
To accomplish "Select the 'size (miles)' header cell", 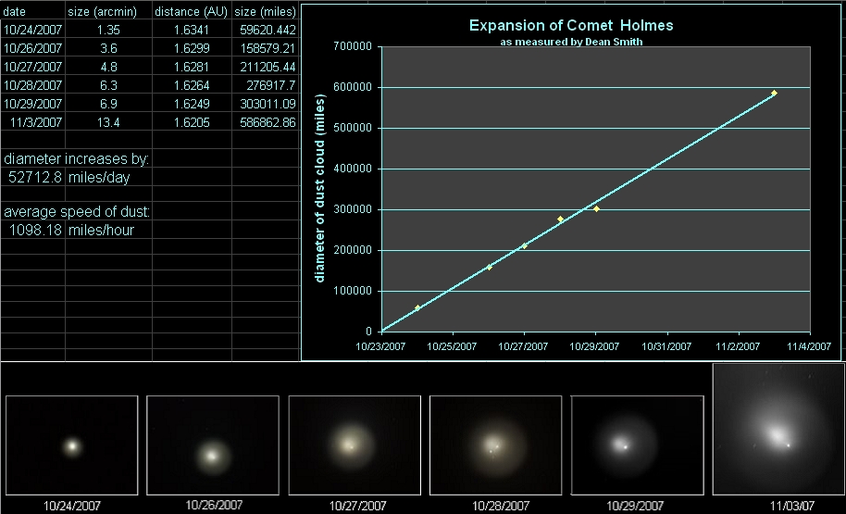I will pyautogui.click(x=265, y=11).
